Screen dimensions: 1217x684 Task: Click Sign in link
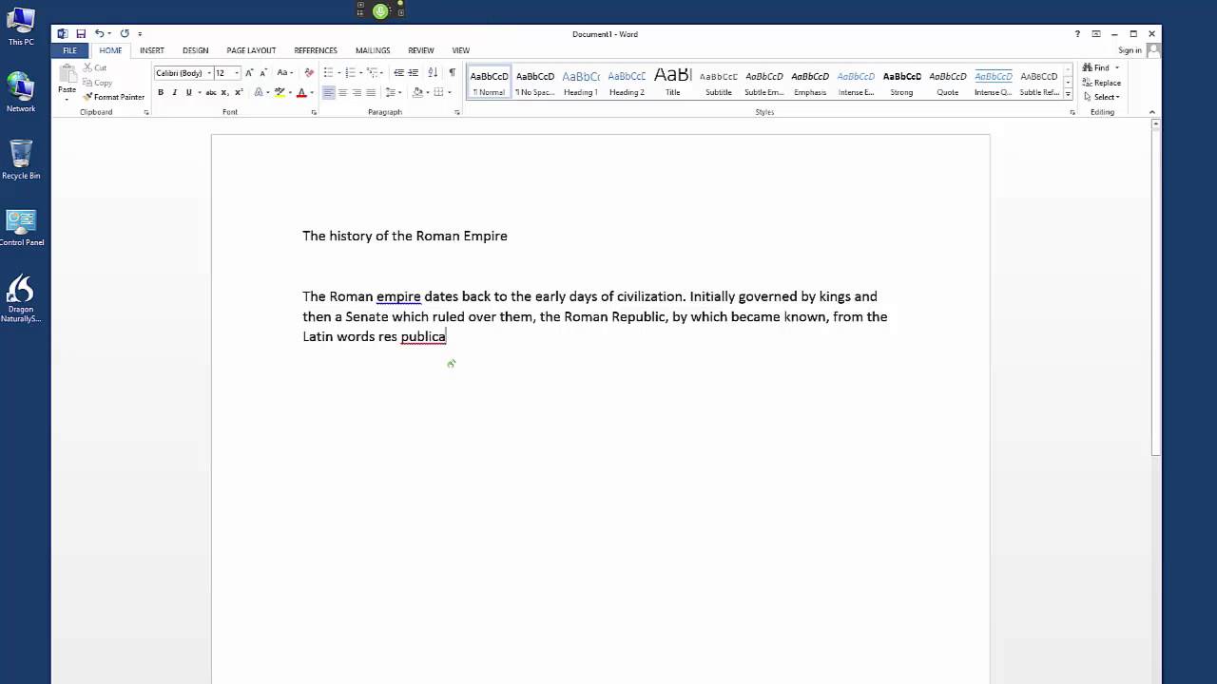1130,50
